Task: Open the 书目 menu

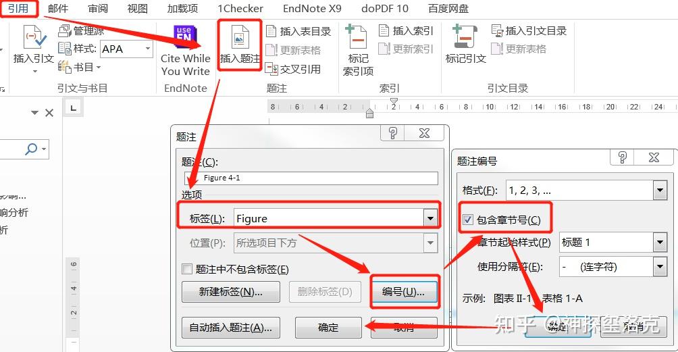Action: tap(80, 67)
